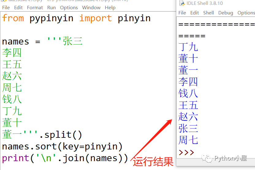The width and height of the screenshot is (255, 170).
Task: Click '董一' in the shell output
Action: (x=188, y=70)
